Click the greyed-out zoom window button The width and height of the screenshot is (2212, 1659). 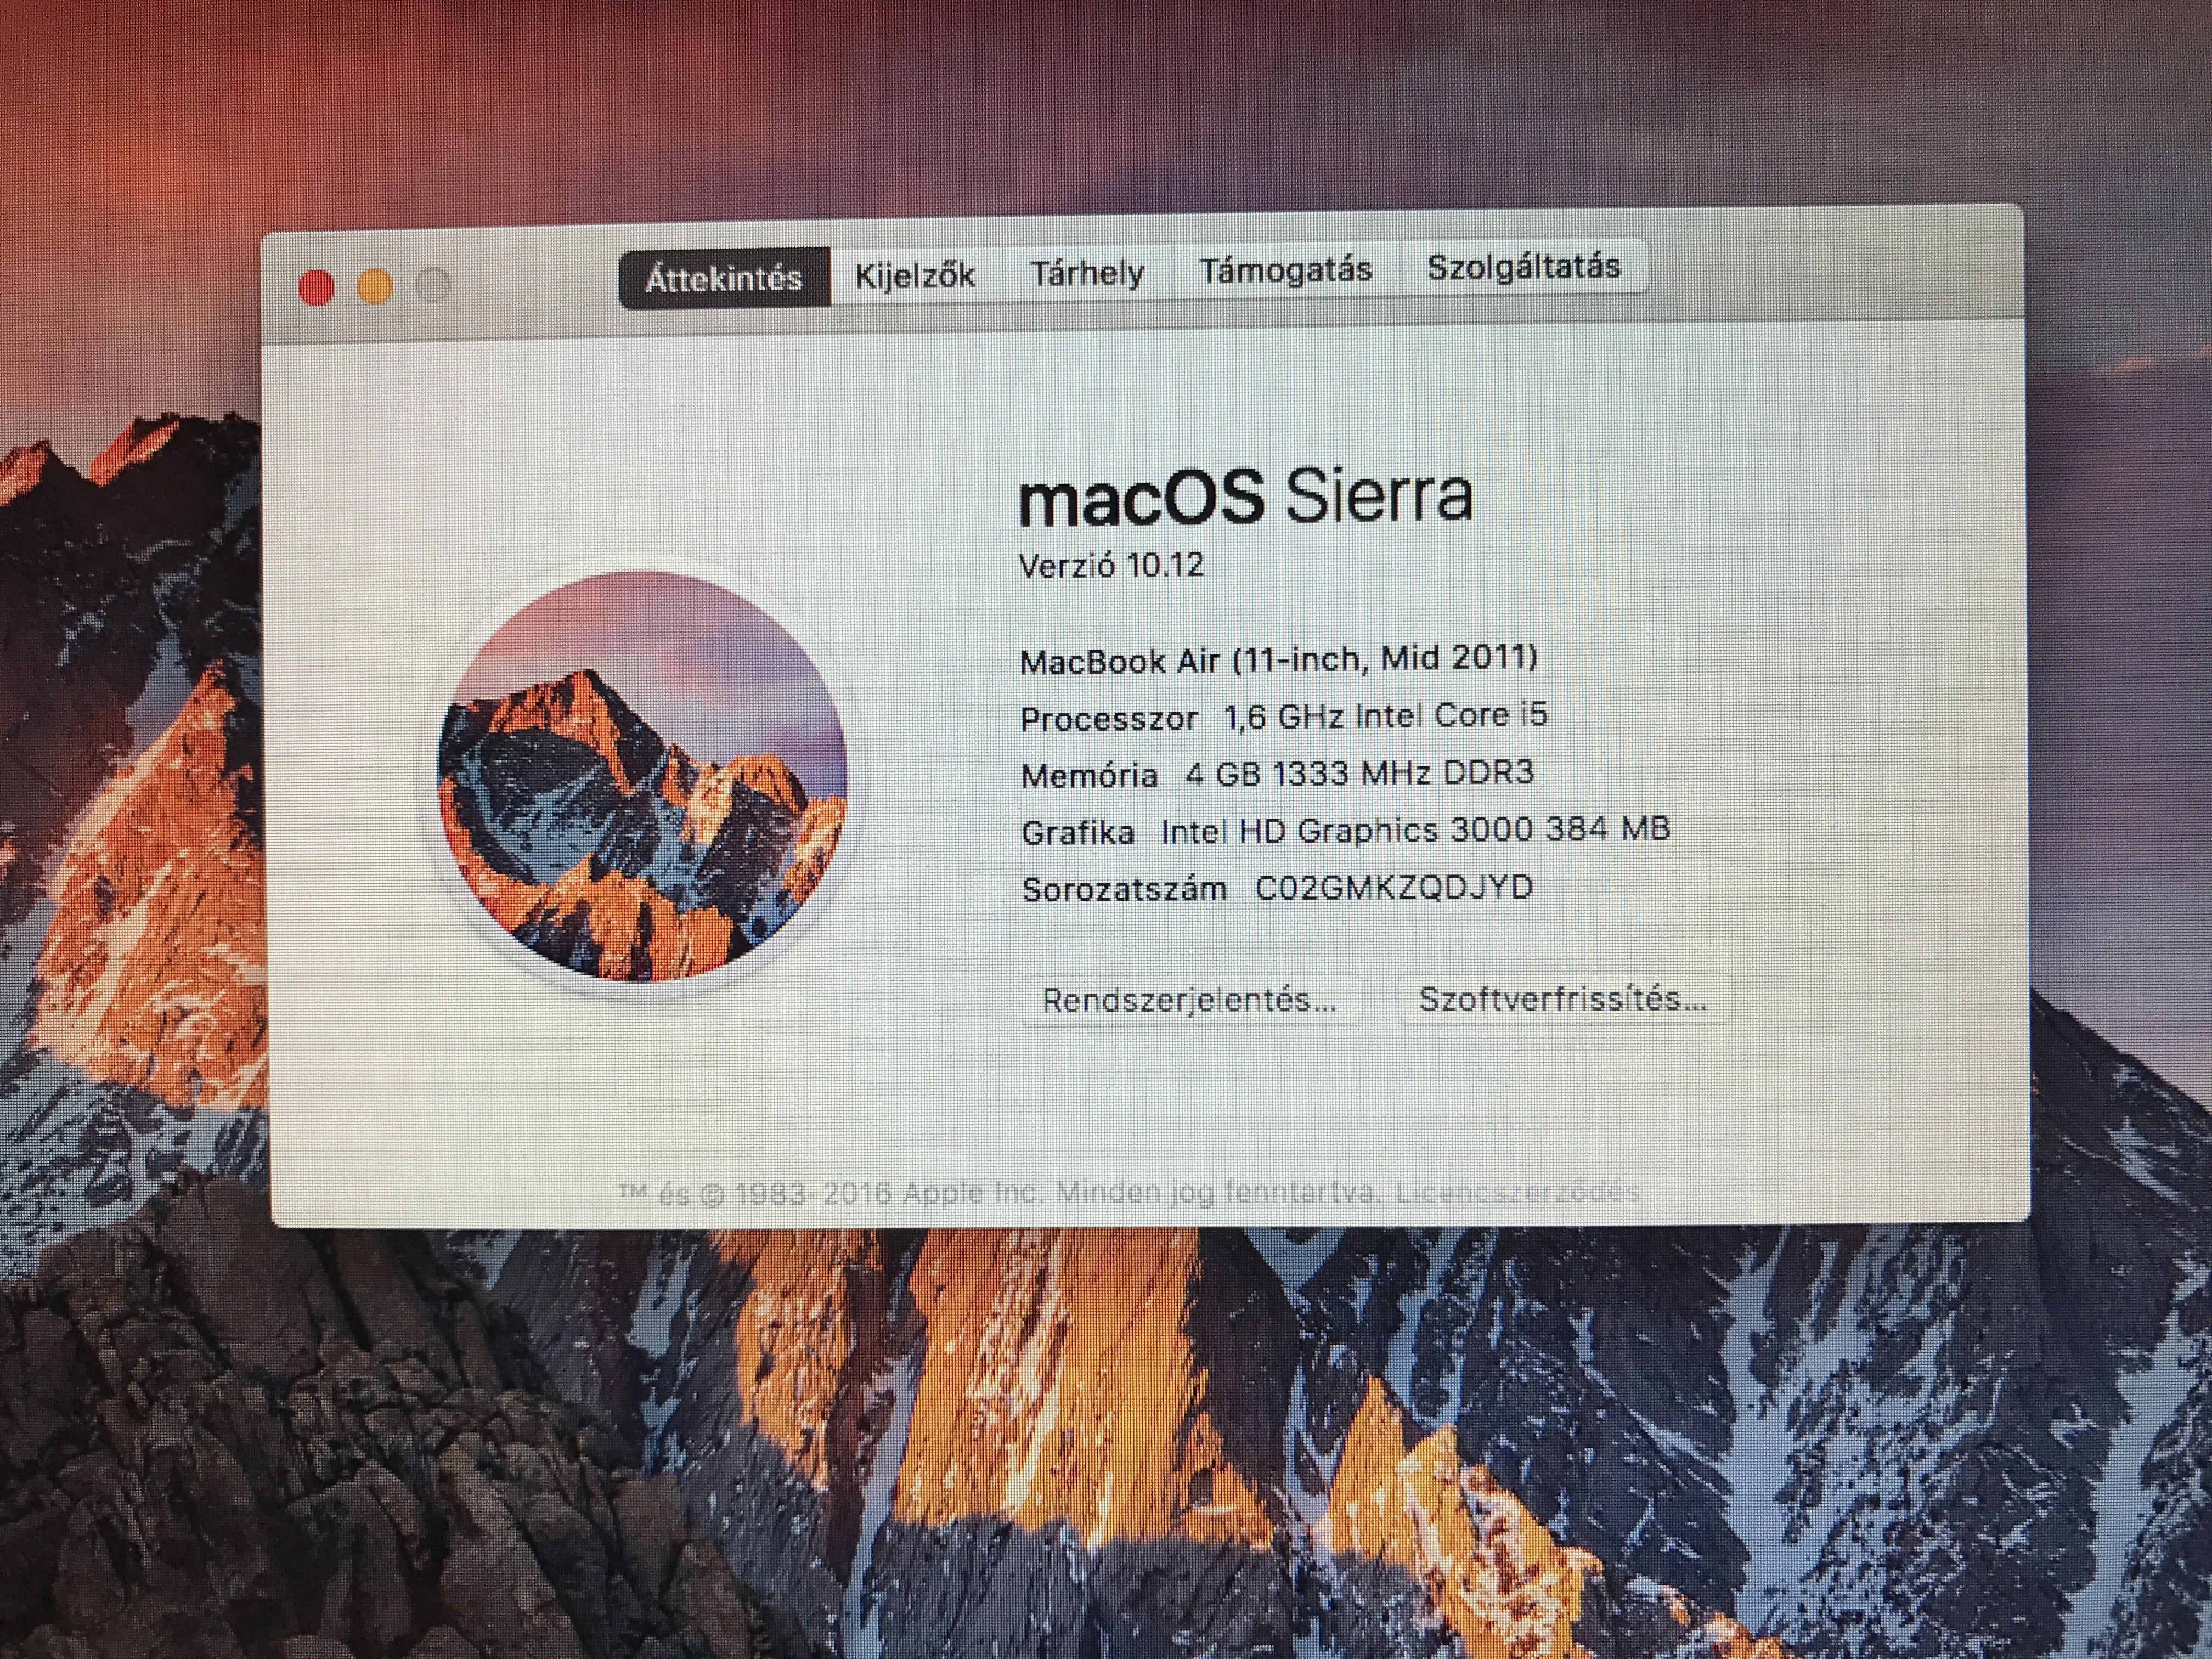click(x=433, y=285)
